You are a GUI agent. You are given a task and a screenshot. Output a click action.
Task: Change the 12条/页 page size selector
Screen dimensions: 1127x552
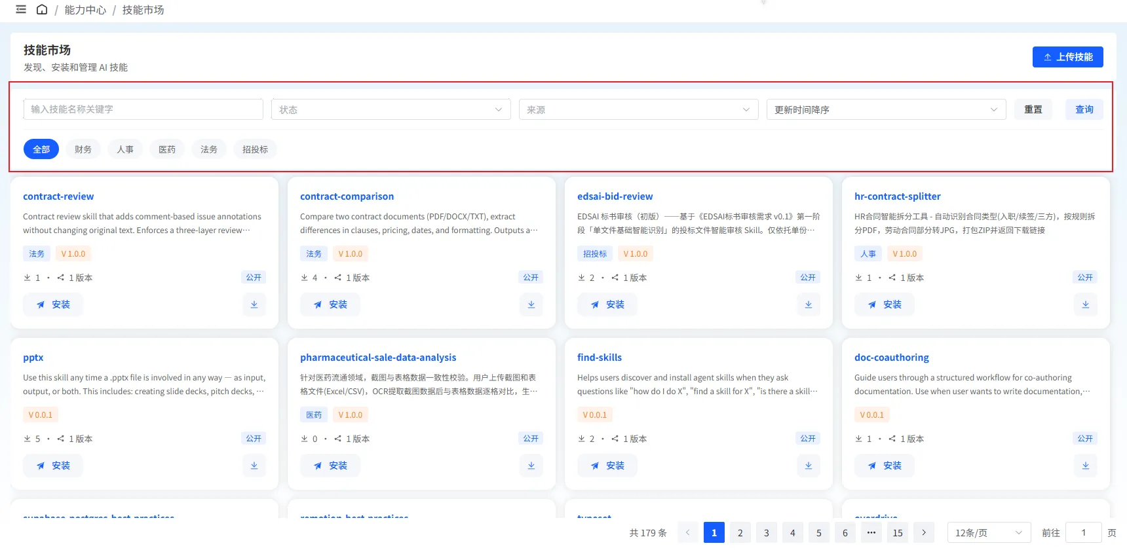click(989, 532)
